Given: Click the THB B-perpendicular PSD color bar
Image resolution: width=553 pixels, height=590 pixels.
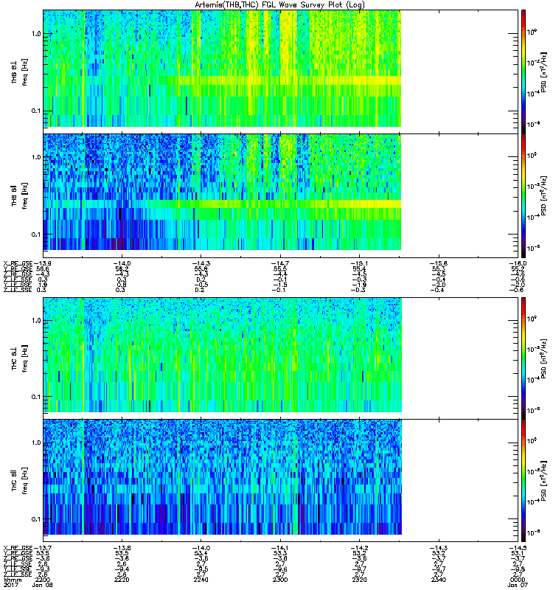Looking at the screenshot, I should [524, 72].
